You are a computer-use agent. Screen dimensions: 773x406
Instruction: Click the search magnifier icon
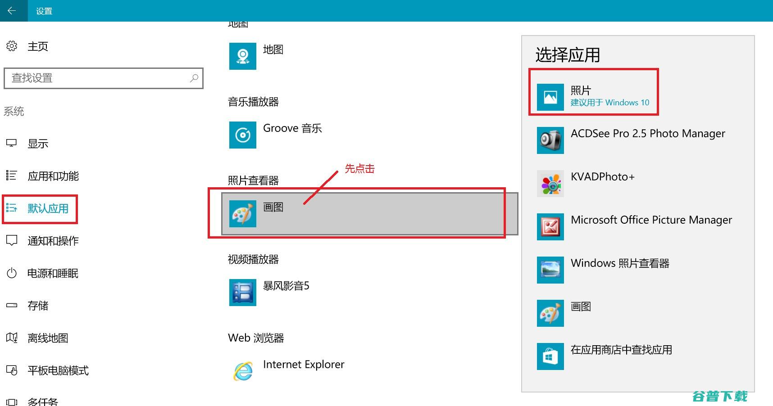click(x=194, y=78)
